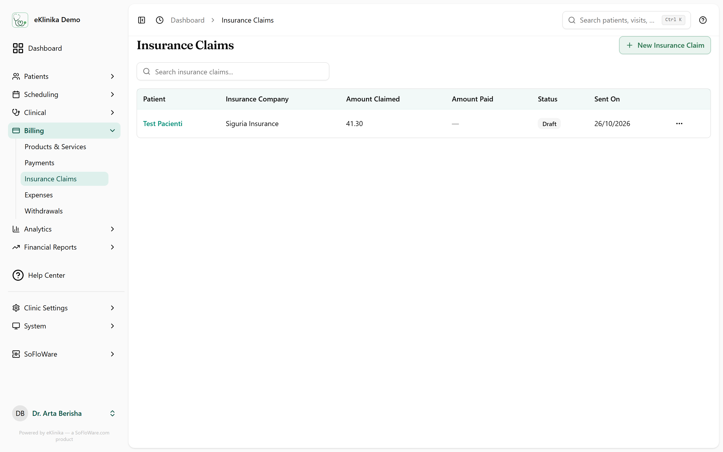Click the Draft status badge
This screenshot has width=723, height=452.
[549, 124]
